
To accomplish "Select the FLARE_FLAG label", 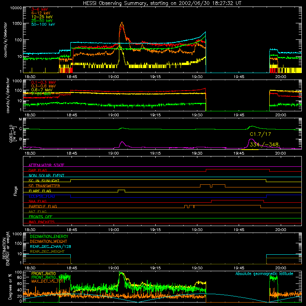I will pos(40,191).
